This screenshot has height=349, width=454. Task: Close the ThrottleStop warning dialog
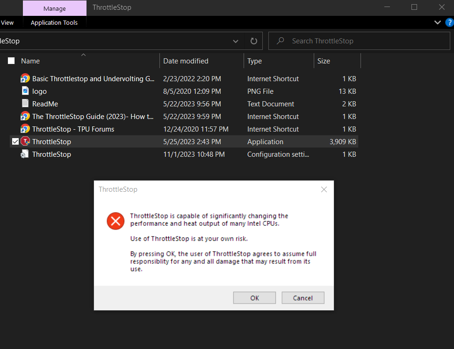tap(324, 189)
